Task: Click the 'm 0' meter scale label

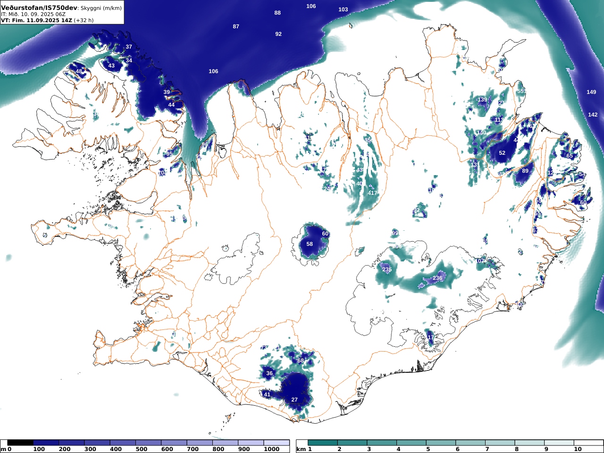Action: (6, 449)
